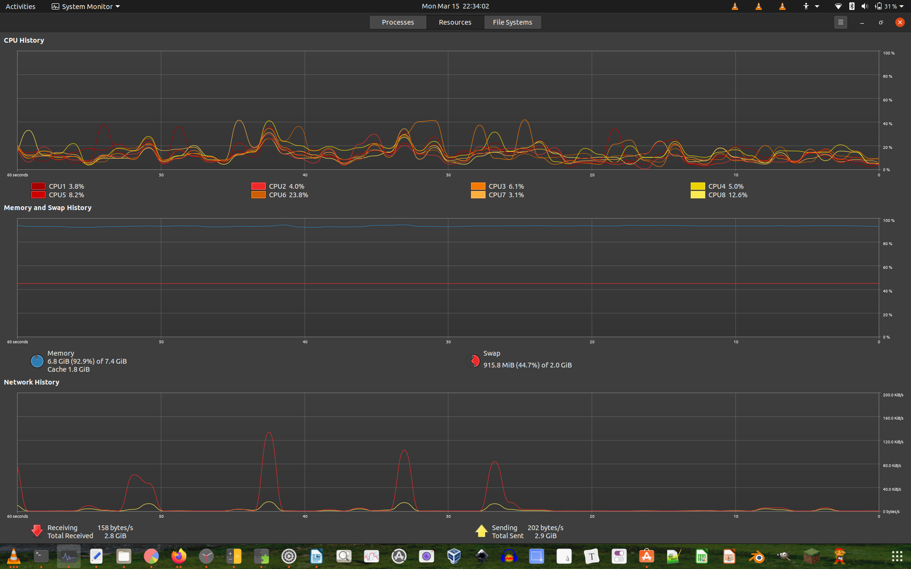
Task: Open the CPU4 yellow color picker
Action: pyautogui.click(x=698, y=186)
